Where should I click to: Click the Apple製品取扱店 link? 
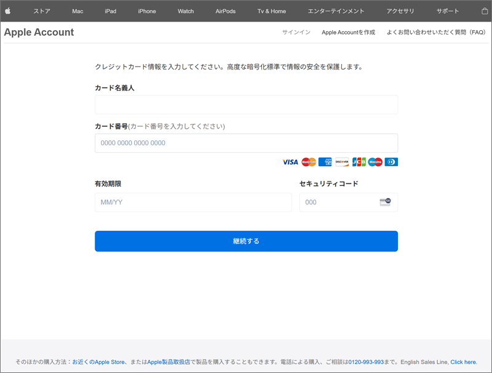click(x=169, y=362)
